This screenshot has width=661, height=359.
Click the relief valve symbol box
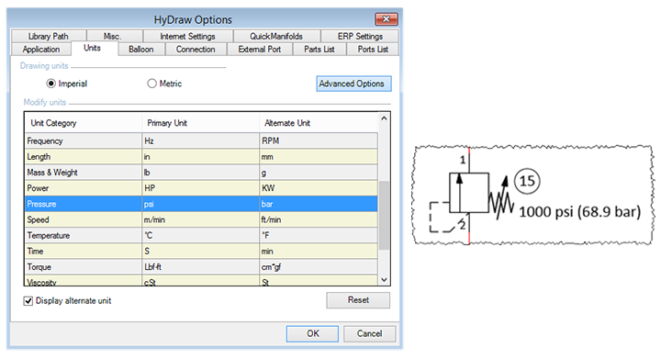469,193
